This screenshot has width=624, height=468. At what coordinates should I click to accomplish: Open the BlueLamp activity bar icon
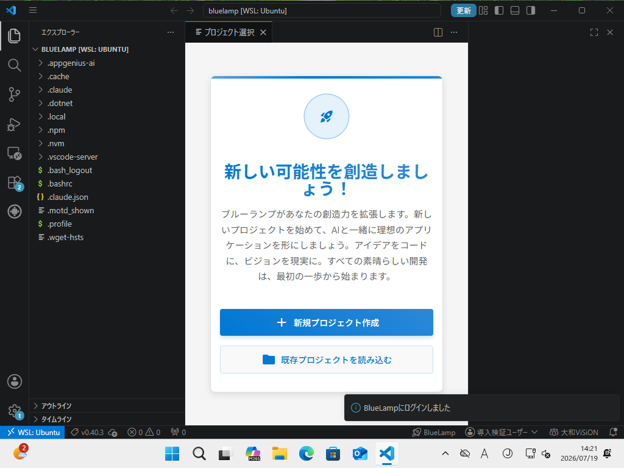coord(15,211)
